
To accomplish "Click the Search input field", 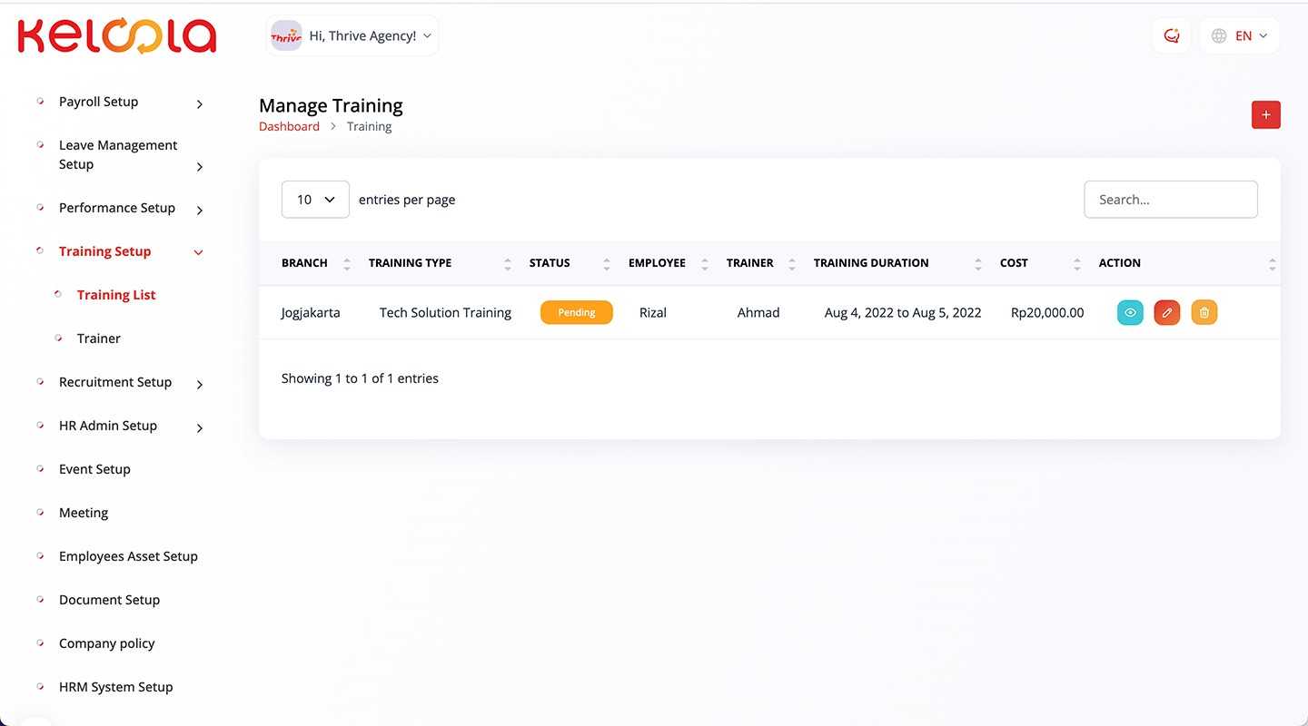I will [x=1170, y=200].
